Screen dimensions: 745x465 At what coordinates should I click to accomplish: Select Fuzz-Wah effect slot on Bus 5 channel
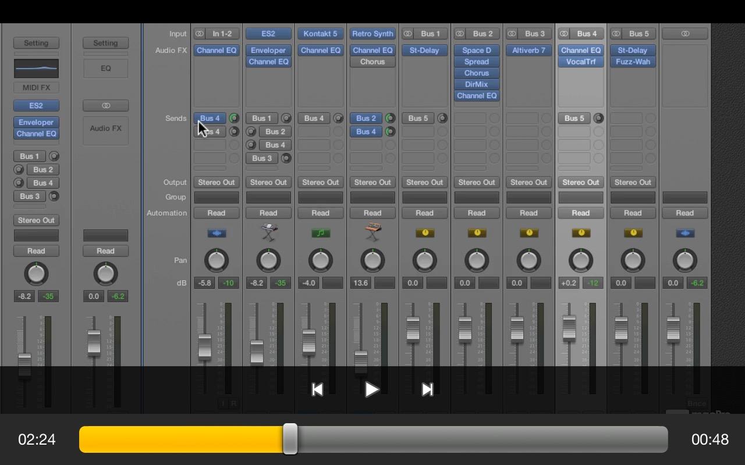tap(633, 62)
